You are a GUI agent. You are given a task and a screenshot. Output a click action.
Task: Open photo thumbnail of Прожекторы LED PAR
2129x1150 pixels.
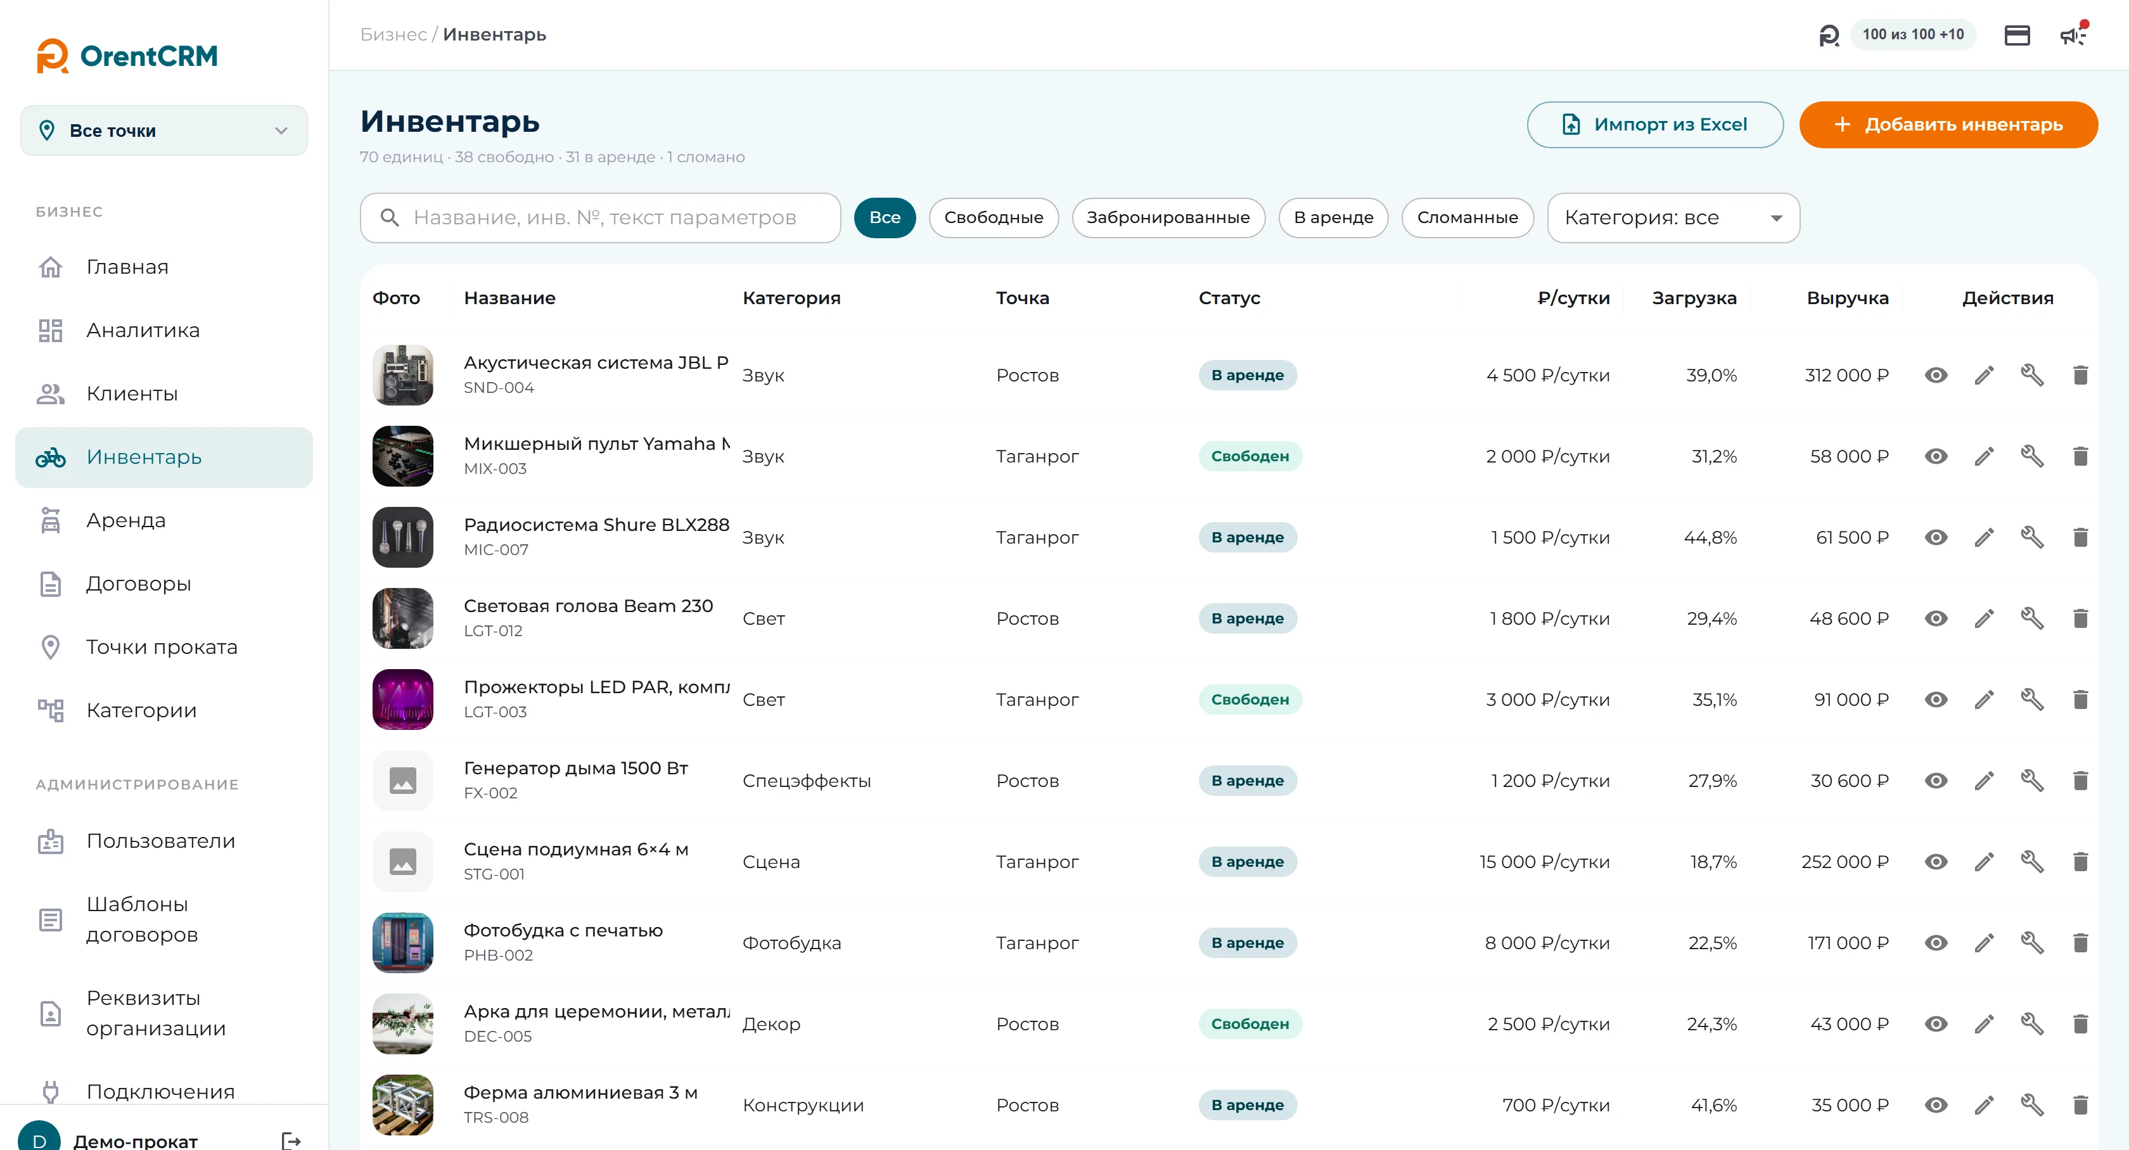(402, 699)
